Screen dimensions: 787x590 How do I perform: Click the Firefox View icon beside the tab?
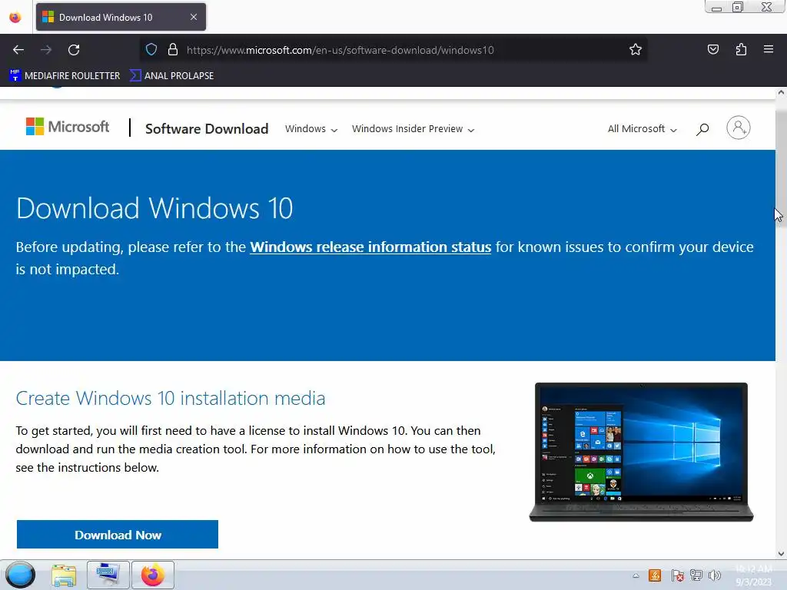pyautogui.click(x=15, y=18)
